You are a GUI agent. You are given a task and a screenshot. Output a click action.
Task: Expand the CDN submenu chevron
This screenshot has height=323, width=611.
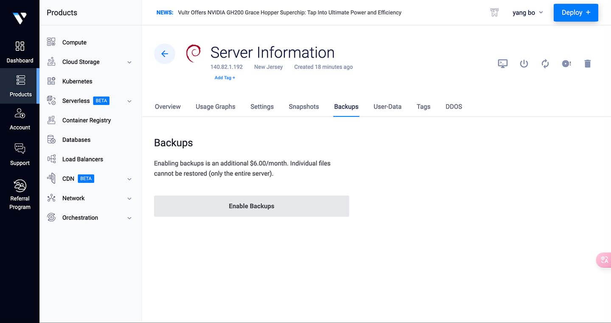click(129, 179)
